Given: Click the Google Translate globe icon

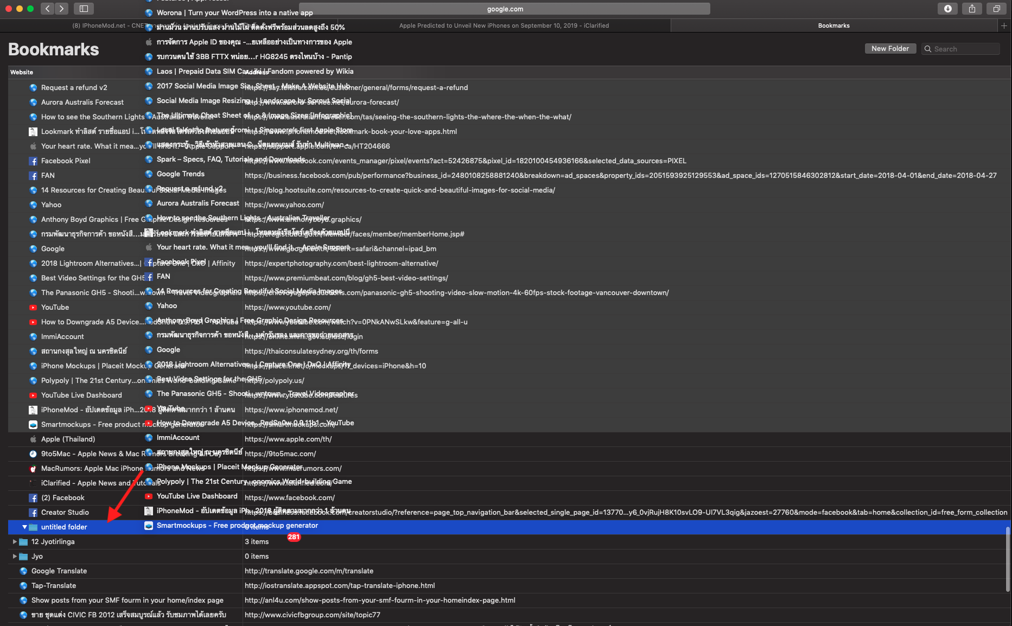Looking at the screenshot, I should 23,571.
